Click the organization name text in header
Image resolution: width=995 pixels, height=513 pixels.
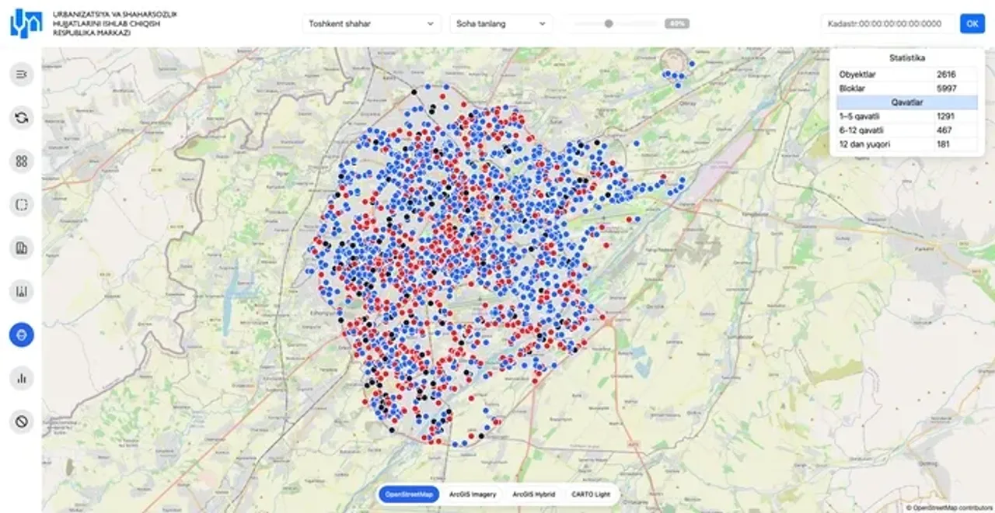point(115,24)
